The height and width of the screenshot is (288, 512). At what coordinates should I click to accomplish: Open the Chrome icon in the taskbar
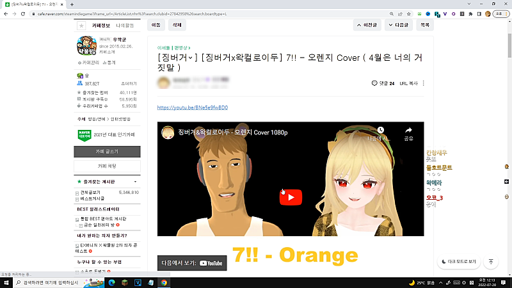tap(164, 283)
